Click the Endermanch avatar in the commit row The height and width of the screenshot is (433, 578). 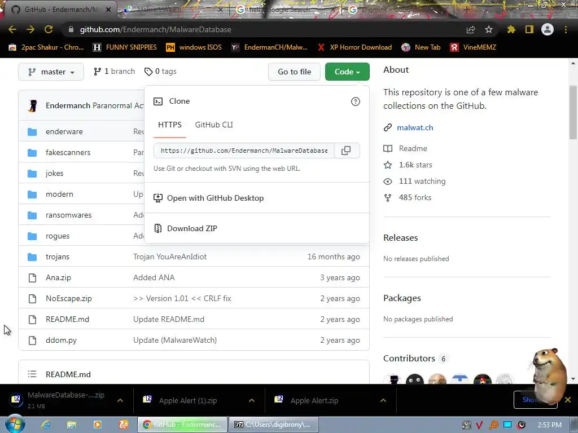point(33,105)
